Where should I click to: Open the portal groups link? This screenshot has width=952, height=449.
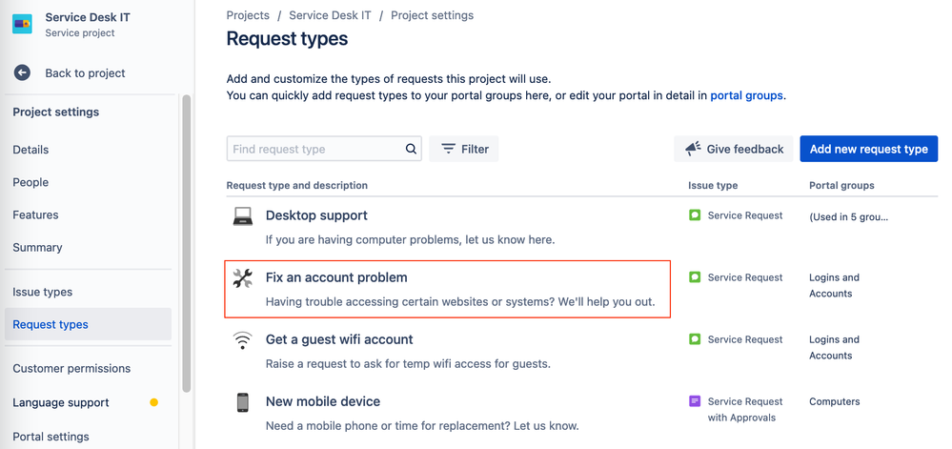click(x=746, y=95)
